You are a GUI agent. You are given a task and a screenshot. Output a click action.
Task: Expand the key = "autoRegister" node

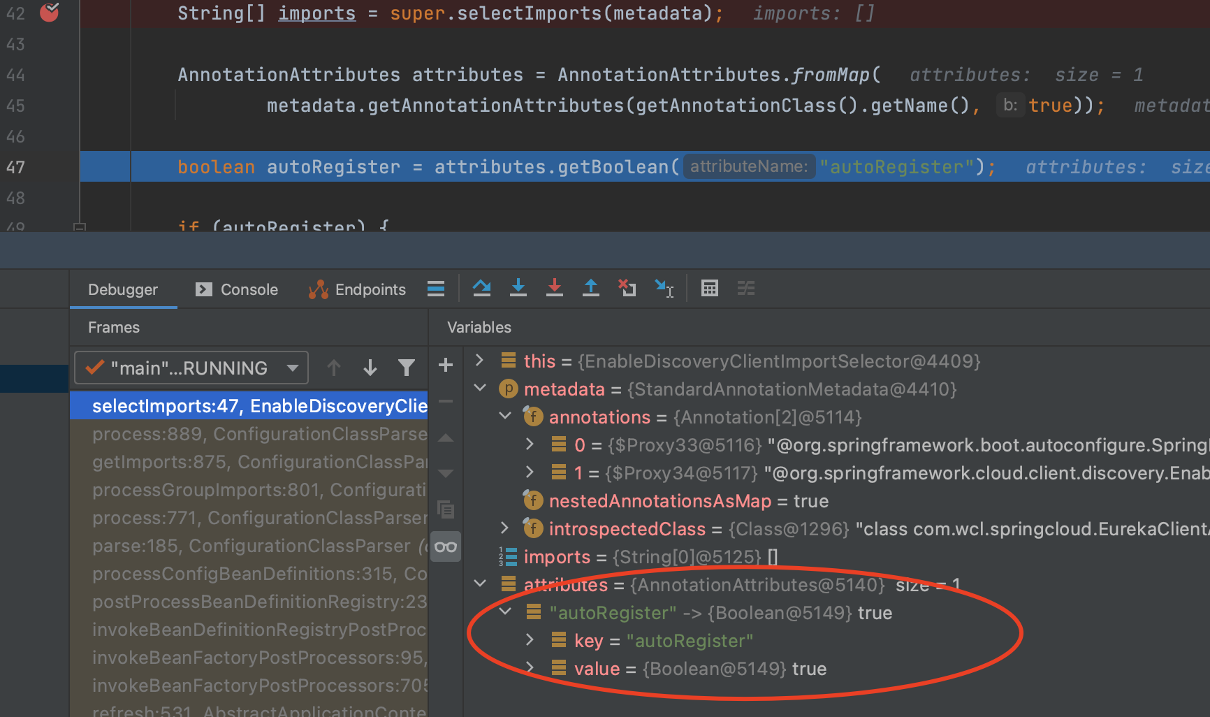pyautogui.click(x=530, y=640)
